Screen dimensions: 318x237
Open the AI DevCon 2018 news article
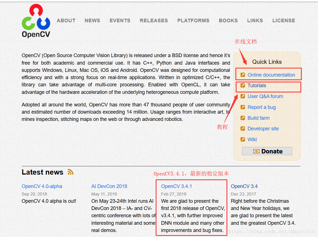(109, 186)
